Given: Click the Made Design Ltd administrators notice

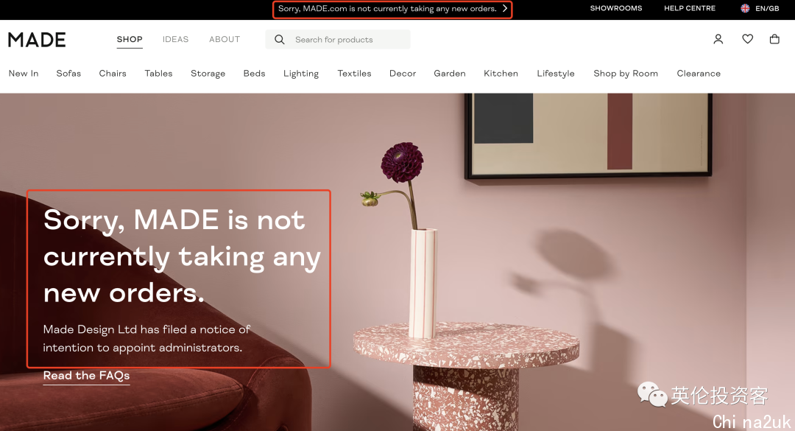Looking at the screenshot, I should 146,339.
